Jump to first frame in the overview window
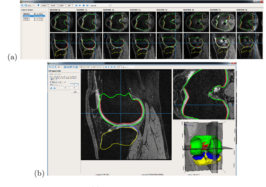Image resolution: width=266 pixels, height=187 pixels. click(x=76, y=5)
